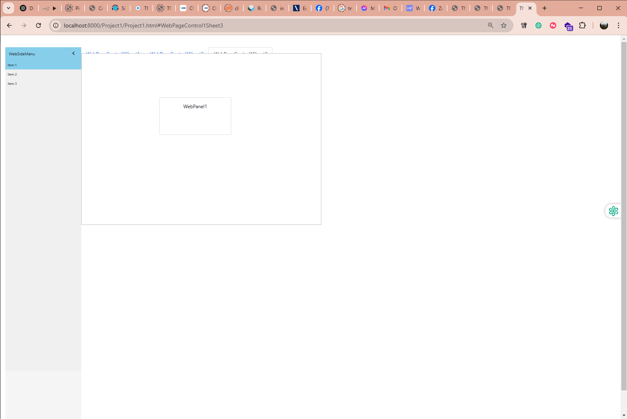Switch to the Pi browser tab
Image resolution: width=627 pixels, height=419 pixels.
(x=72, y=8)
